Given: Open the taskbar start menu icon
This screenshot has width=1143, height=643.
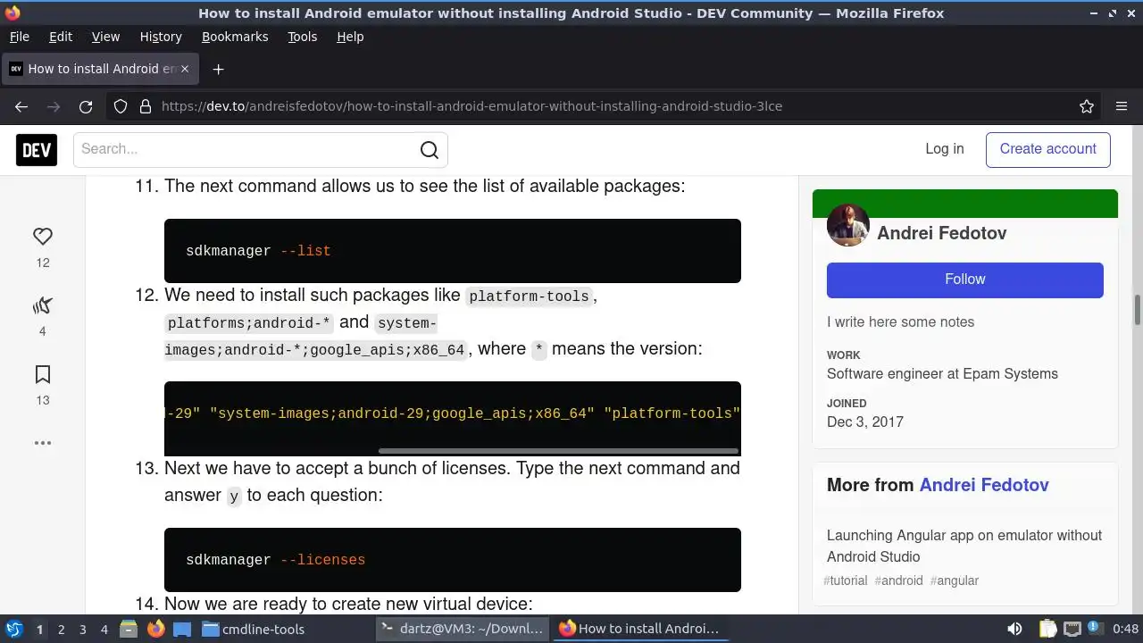Looking at the screenshot, I should pyautogui.click(x=13, y=629).
